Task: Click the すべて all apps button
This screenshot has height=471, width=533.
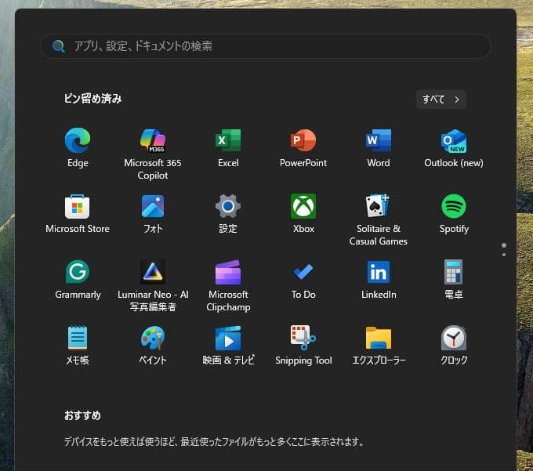Action: (441, 100)
